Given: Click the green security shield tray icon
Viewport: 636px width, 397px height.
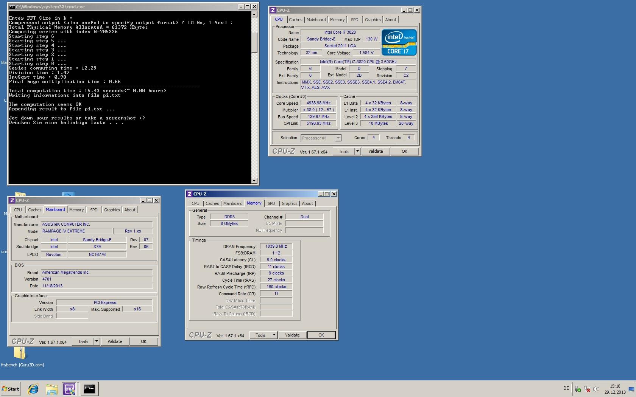Looking at the screenshot, I should click(x=578, y=389).
